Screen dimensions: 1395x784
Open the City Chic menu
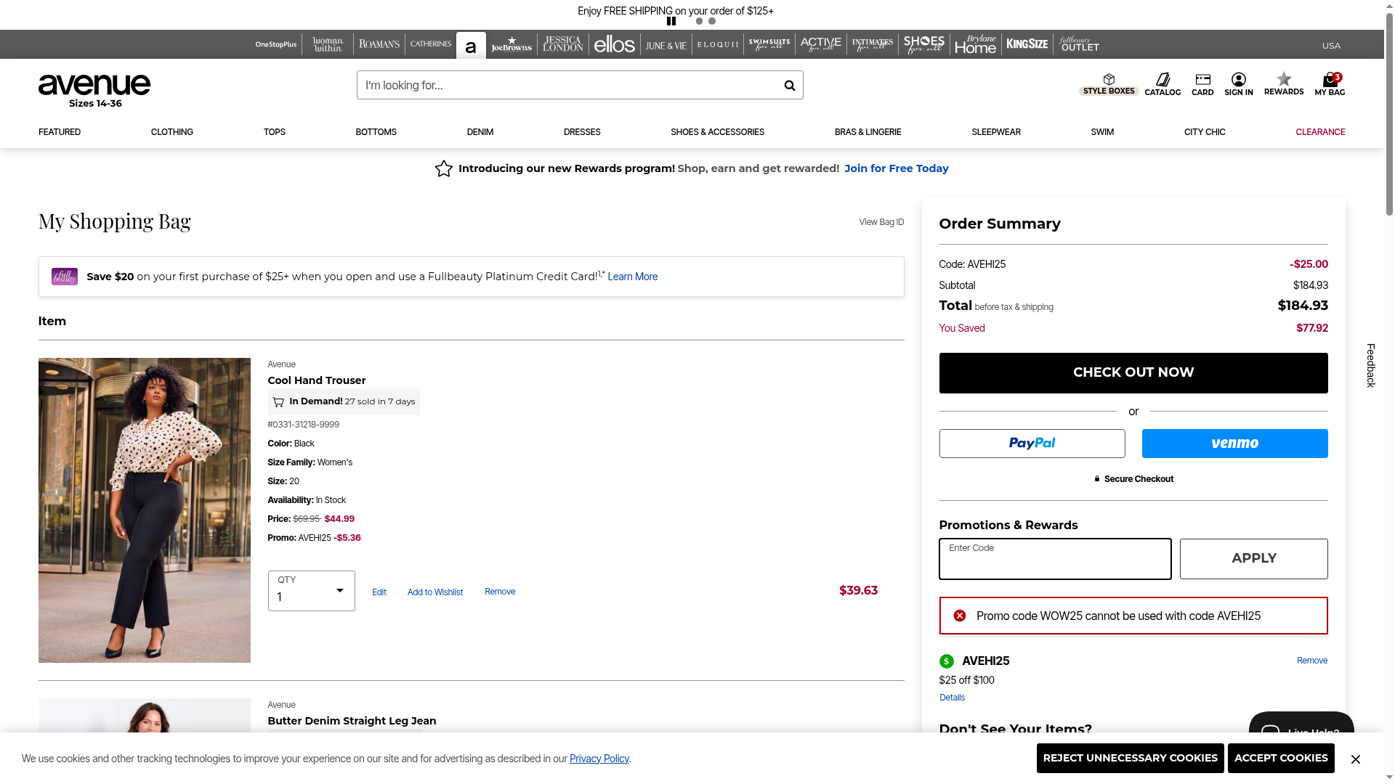[1205, 132]
